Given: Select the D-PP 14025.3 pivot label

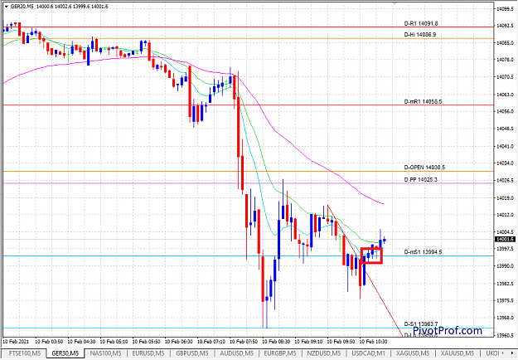Looking at the screenshot, I should 420,179.
